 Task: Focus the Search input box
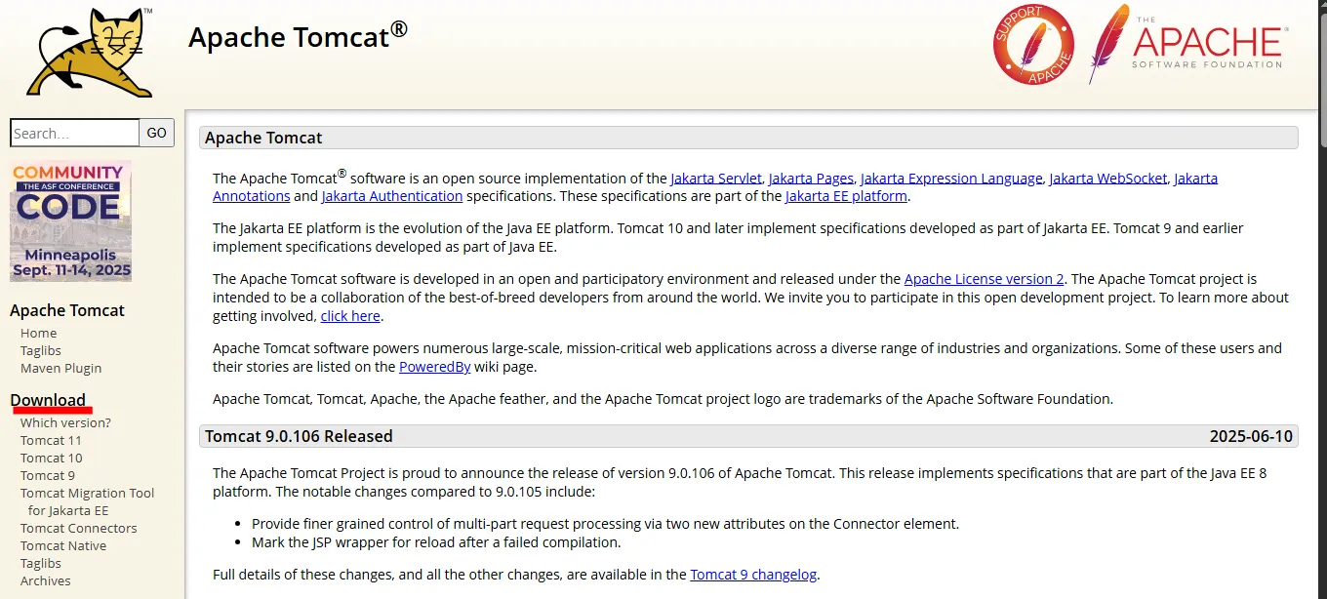point(74,133)
